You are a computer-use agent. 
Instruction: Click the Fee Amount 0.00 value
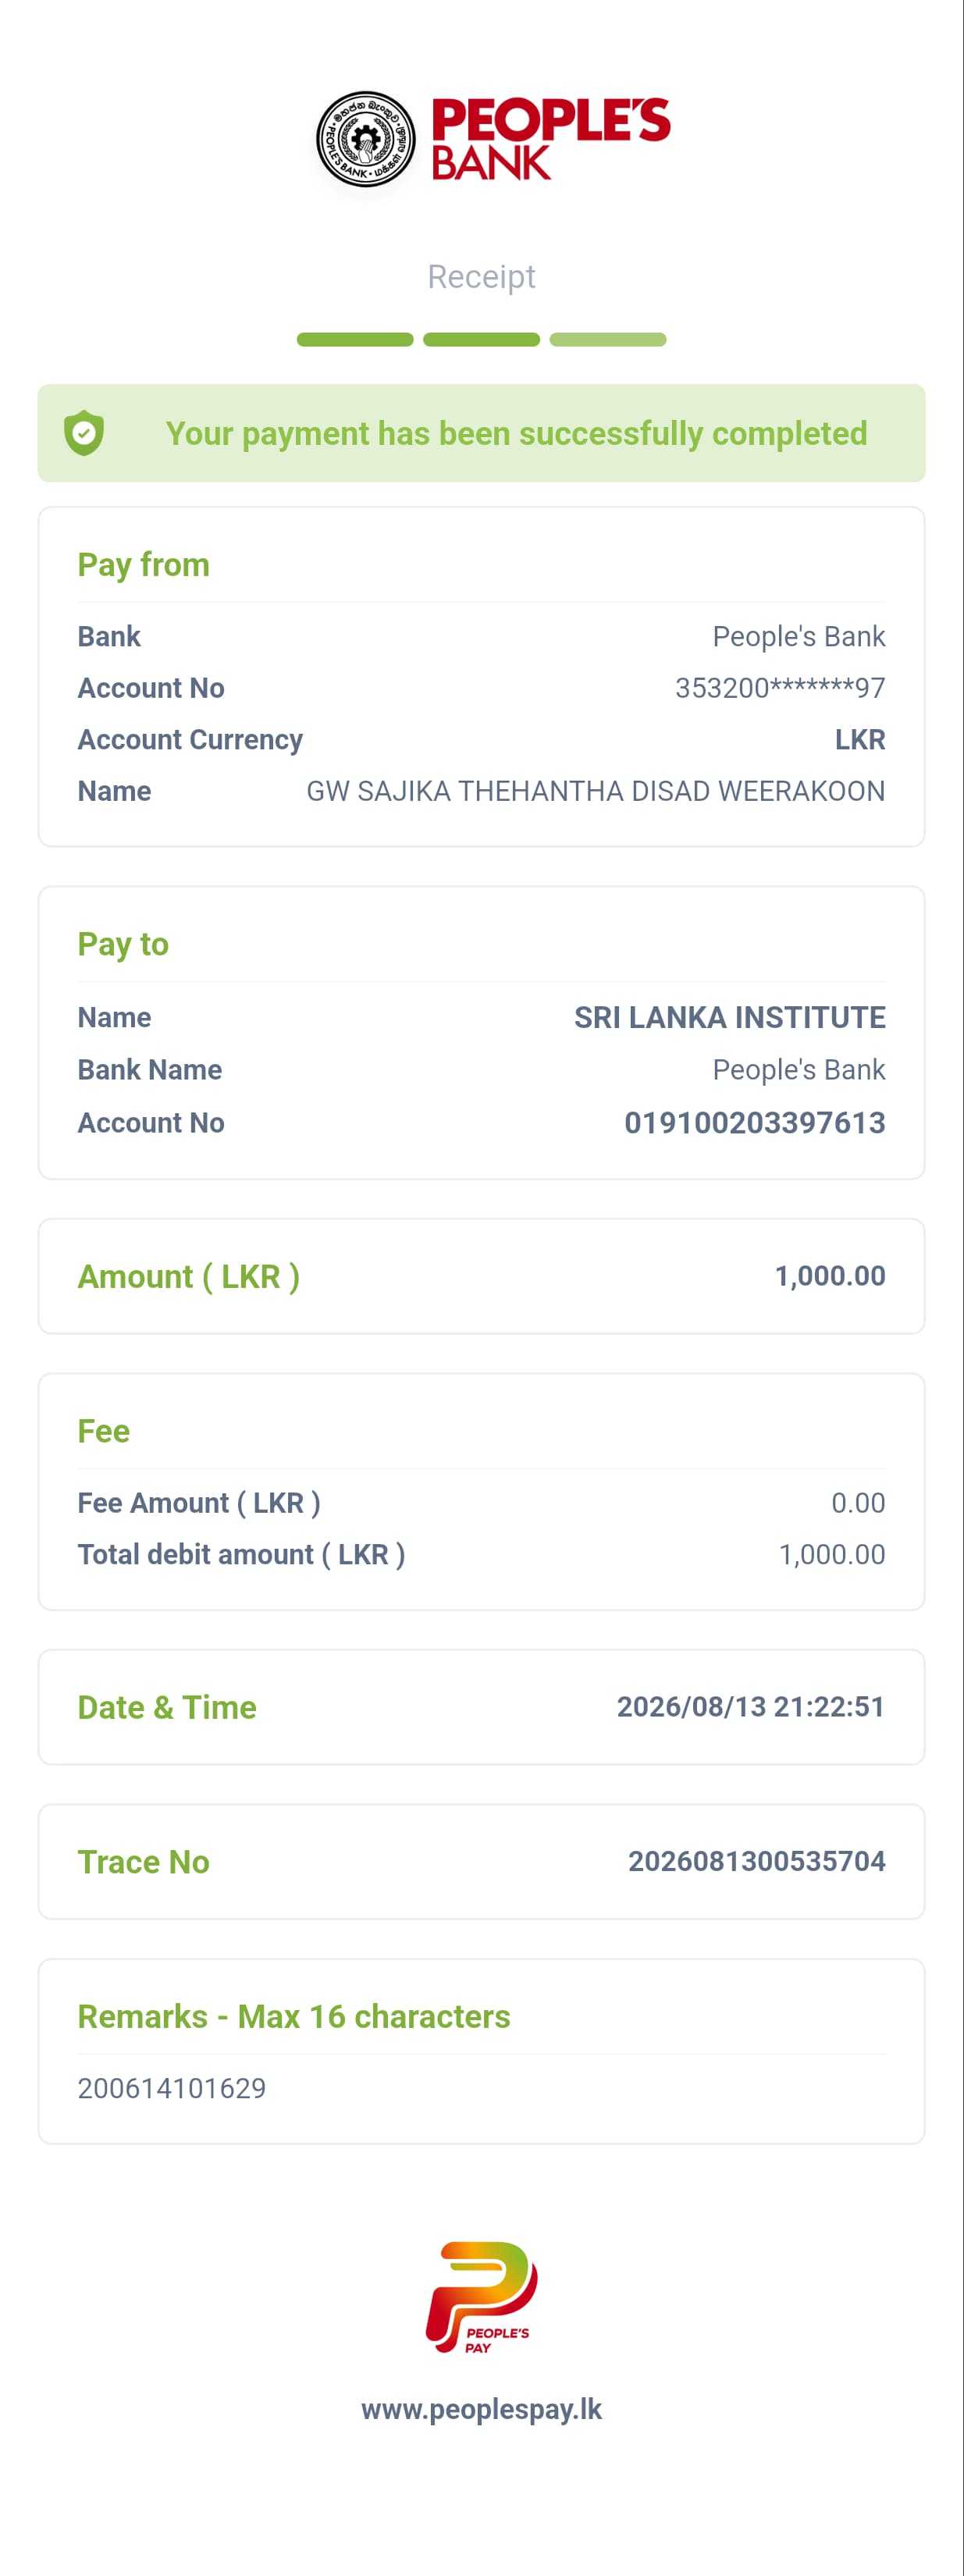pyautogui.click(x=858, y=1503)
